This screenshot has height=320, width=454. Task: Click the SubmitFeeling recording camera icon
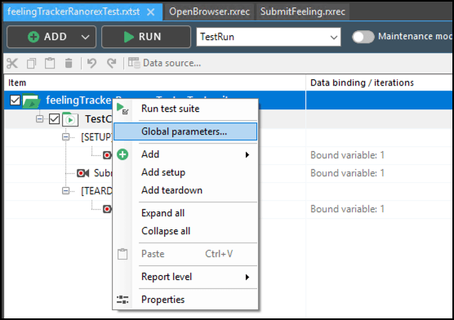click(82, 173)
